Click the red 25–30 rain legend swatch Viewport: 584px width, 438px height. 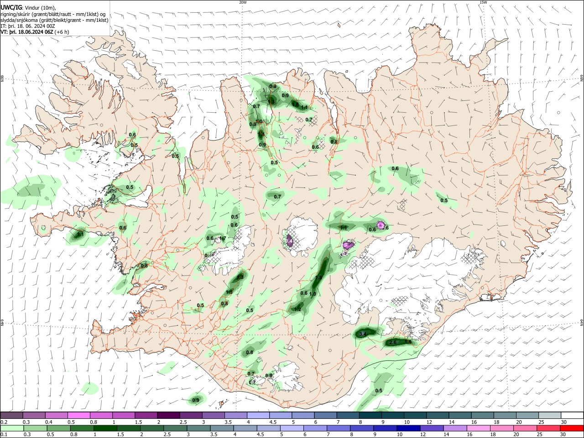click(547, 428)
